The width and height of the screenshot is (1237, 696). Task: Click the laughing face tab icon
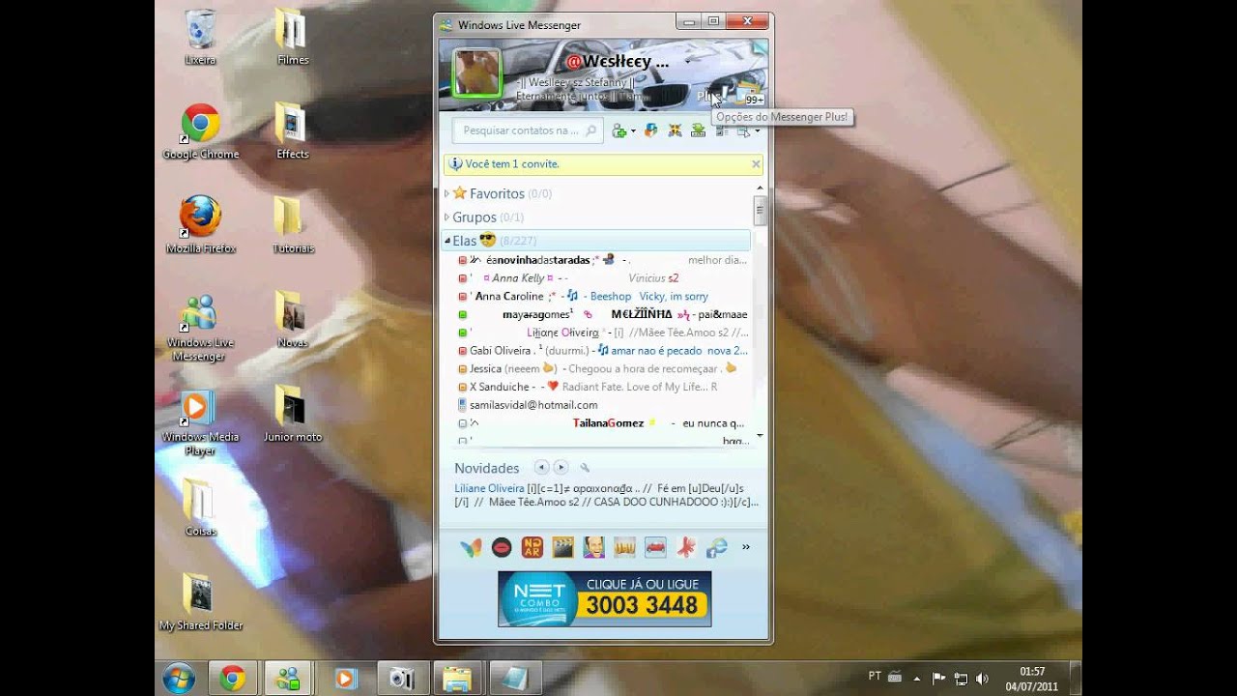(x=593, y=548)
